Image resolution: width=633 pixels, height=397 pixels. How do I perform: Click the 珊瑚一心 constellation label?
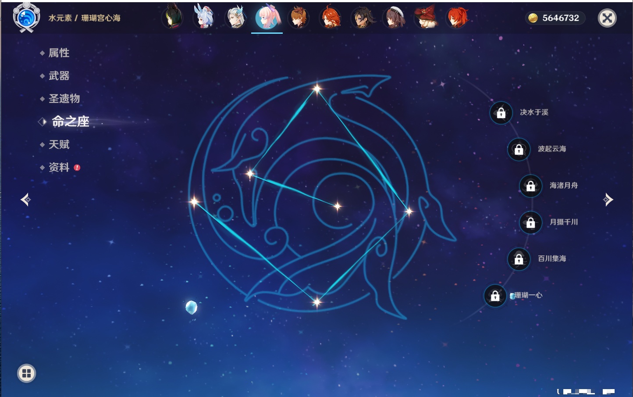pyautogui.click(x=528, y=295)
